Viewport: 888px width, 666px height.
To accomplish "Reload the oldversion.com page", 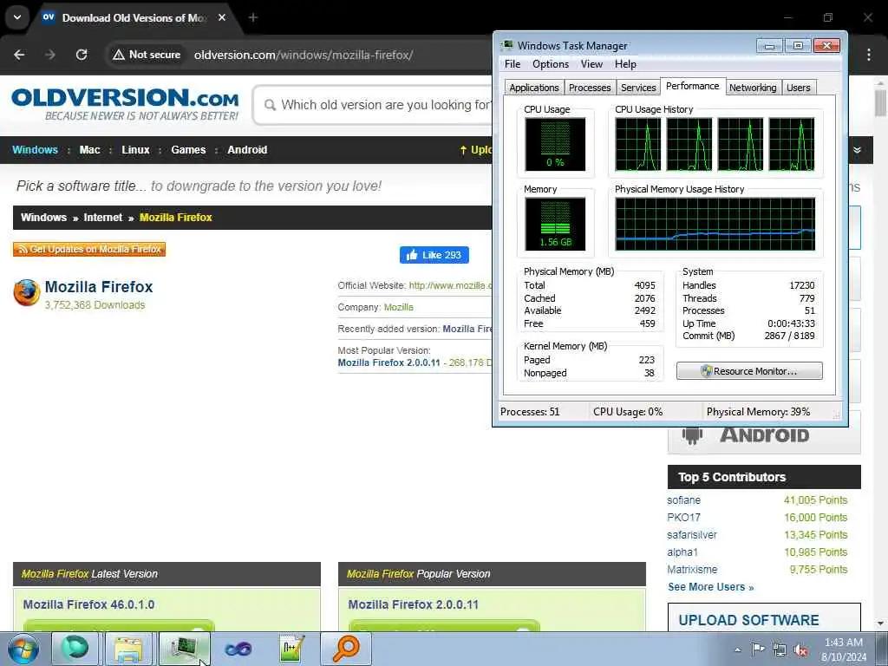I will pos(82,55).
